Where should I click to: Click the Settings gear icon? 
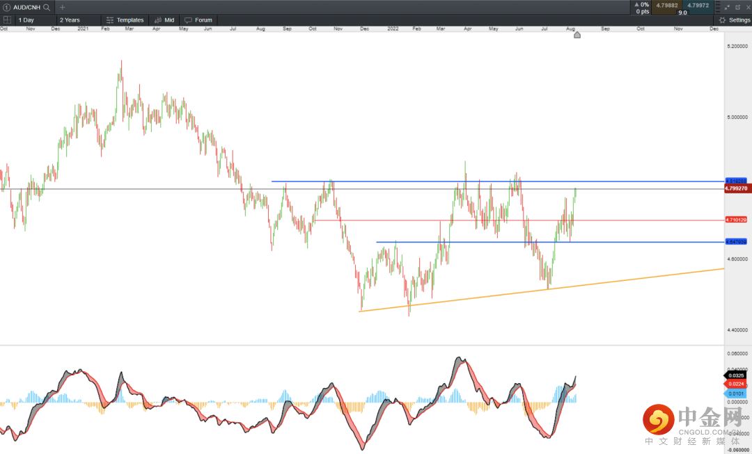[722, 20]
